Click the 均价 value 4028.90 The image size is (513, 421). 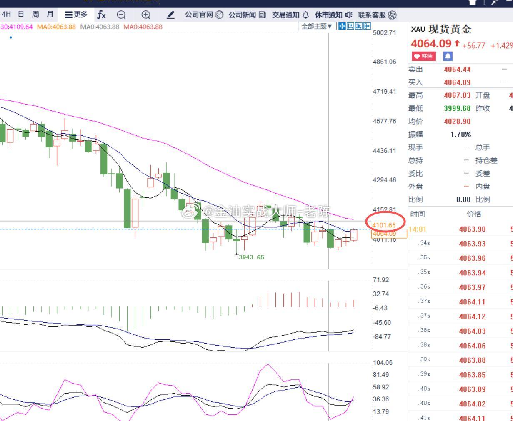(x=458, y=121)
